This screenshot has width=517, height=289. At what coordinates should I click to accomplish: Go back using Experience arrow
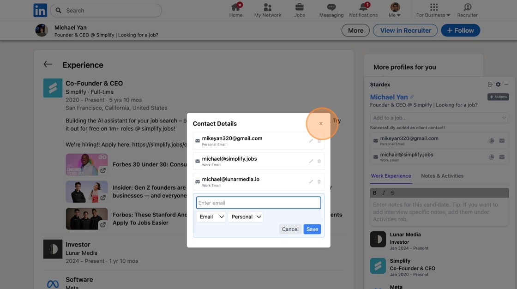tap(48, 64)
